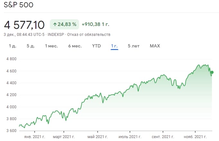Click the 4 577,10 index value
219x141 pixels.
[24, 25]
